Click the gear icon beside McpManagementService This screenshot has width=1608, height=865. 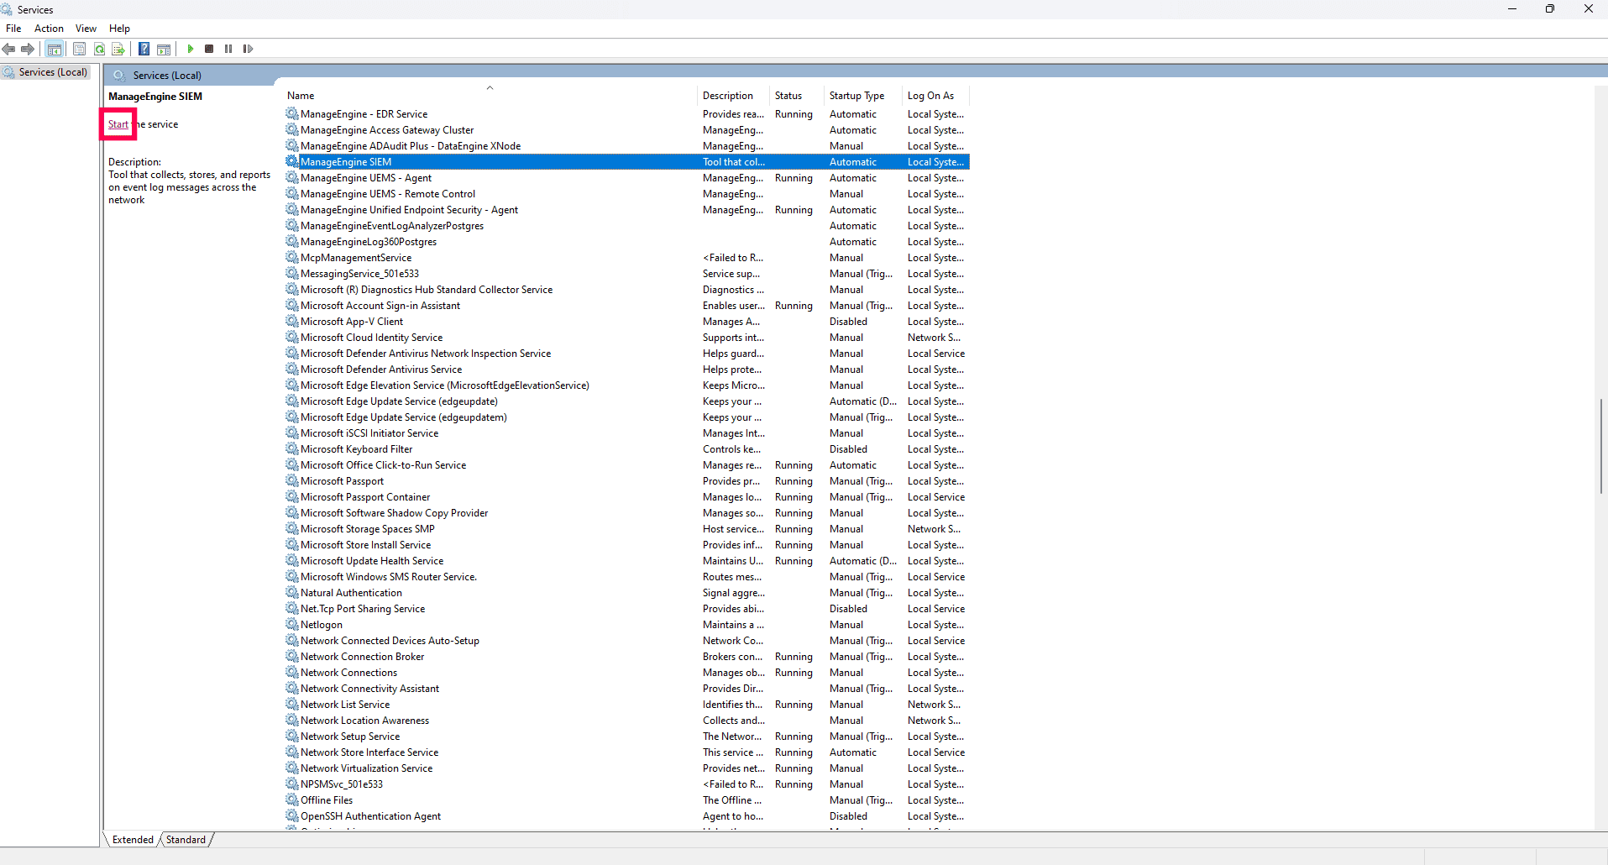point(292,257)
